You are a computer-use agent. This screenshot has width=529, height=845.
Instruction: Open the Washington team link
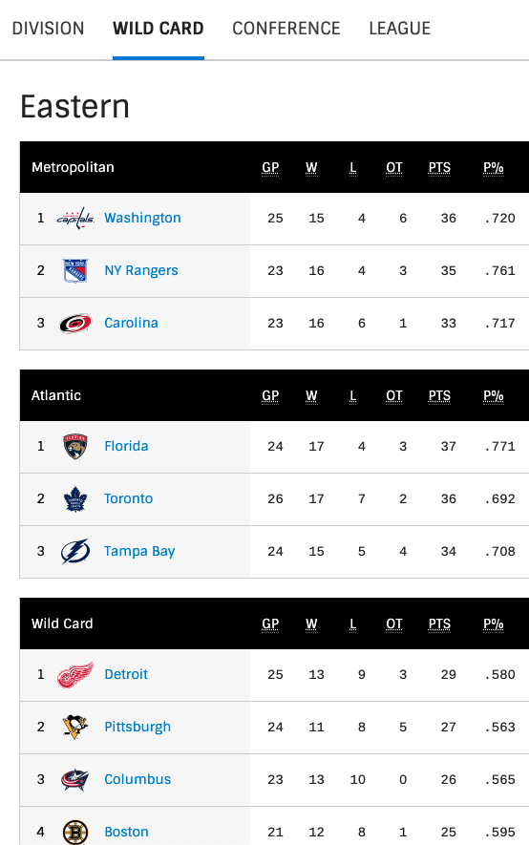pyautogui.click(x=142, y=218)
